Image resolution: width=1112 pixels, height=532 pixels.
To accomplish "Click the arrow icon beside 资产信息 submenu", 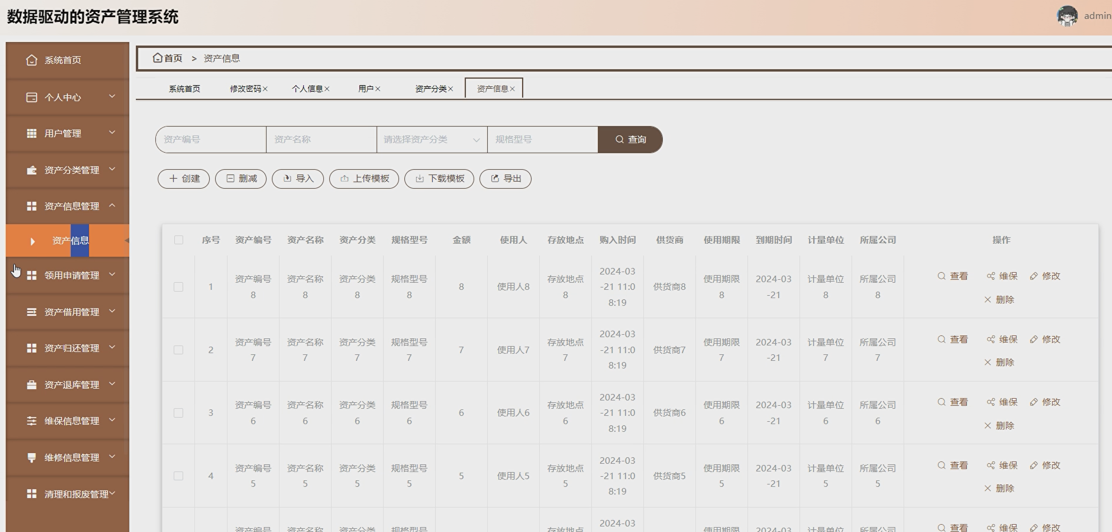I will click(x=33, y=241).
